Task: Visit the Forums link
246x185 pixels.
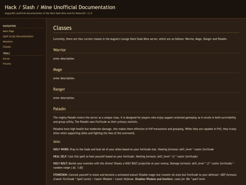Action: pos(7,63)
